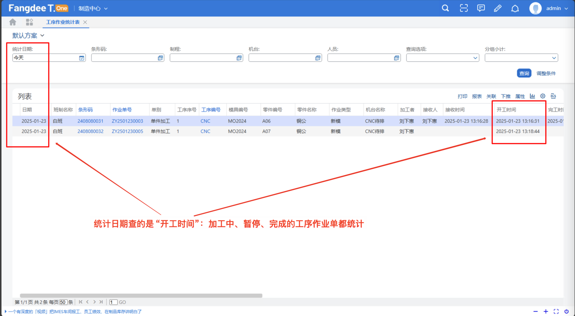Viewport: 575px width, 316px height.
Task: Open work order ZY2501230005
Action: 127,131
